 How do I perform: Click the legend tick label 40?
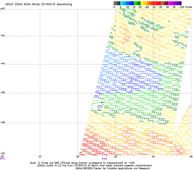pyautogui.click(x=167, y=7)
